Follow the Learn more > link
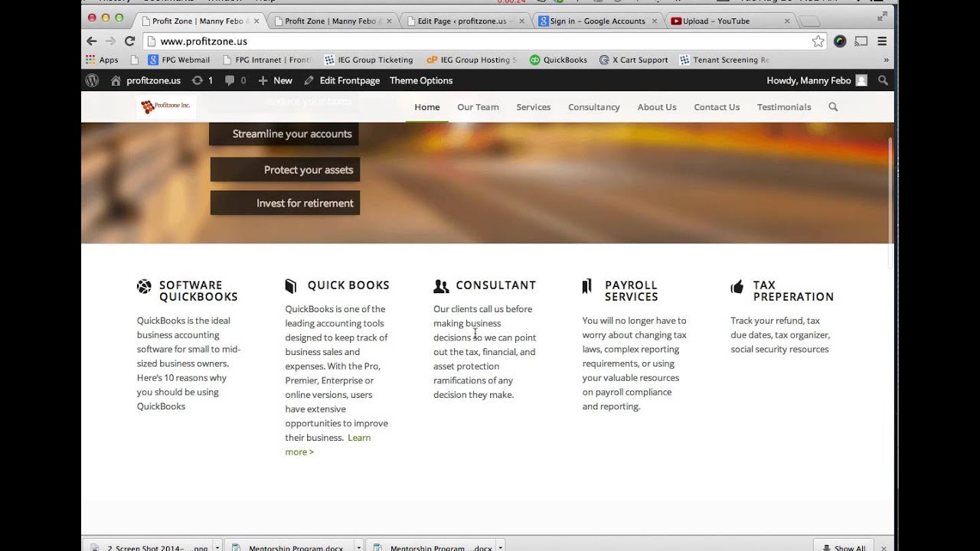The height and width of the screenshot is (551, 980). [x=328, y=445]
